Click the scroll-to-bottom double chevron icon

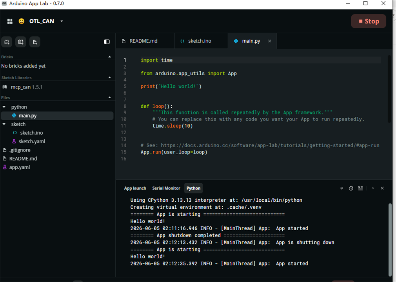click(342, 188)
